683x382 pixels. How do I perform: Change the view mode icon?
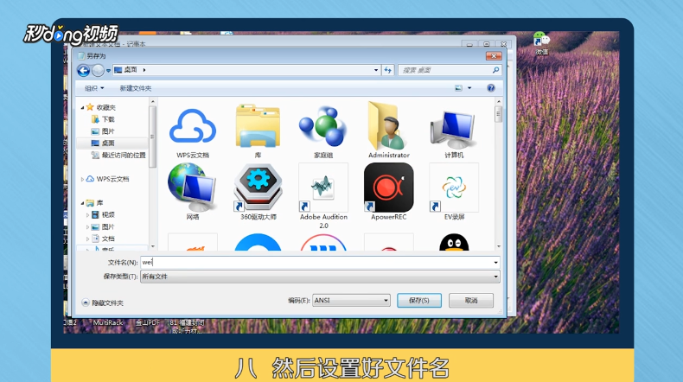pos(459,88)
